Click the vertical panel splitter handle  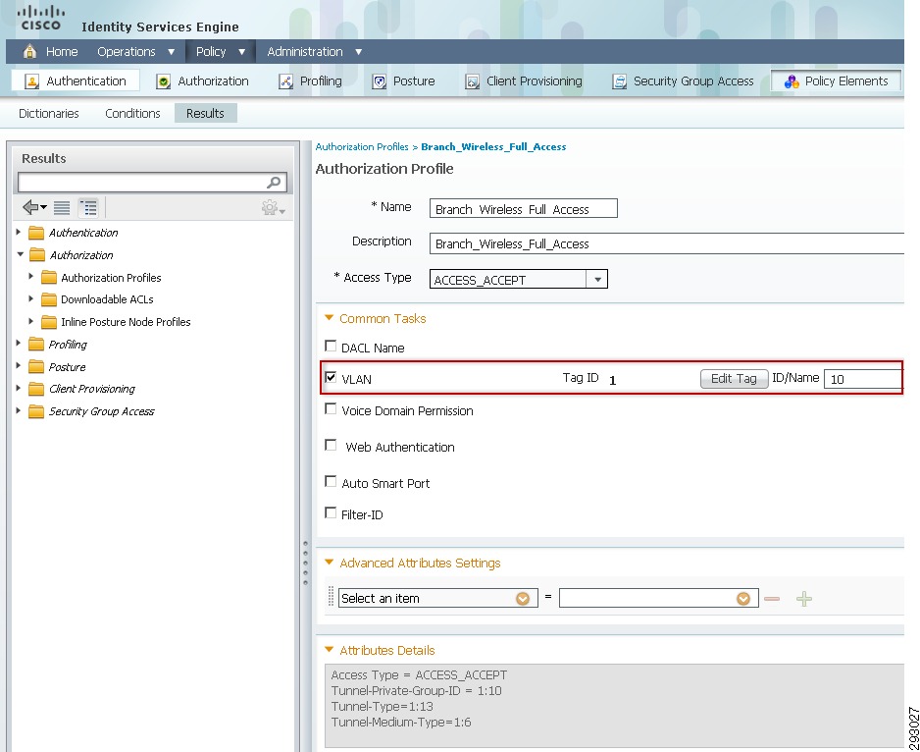[305, 564]
